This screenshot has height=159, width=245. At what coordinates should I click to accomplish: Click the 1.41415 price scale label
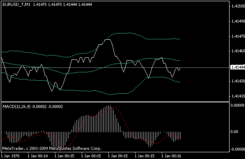point(238,96)
